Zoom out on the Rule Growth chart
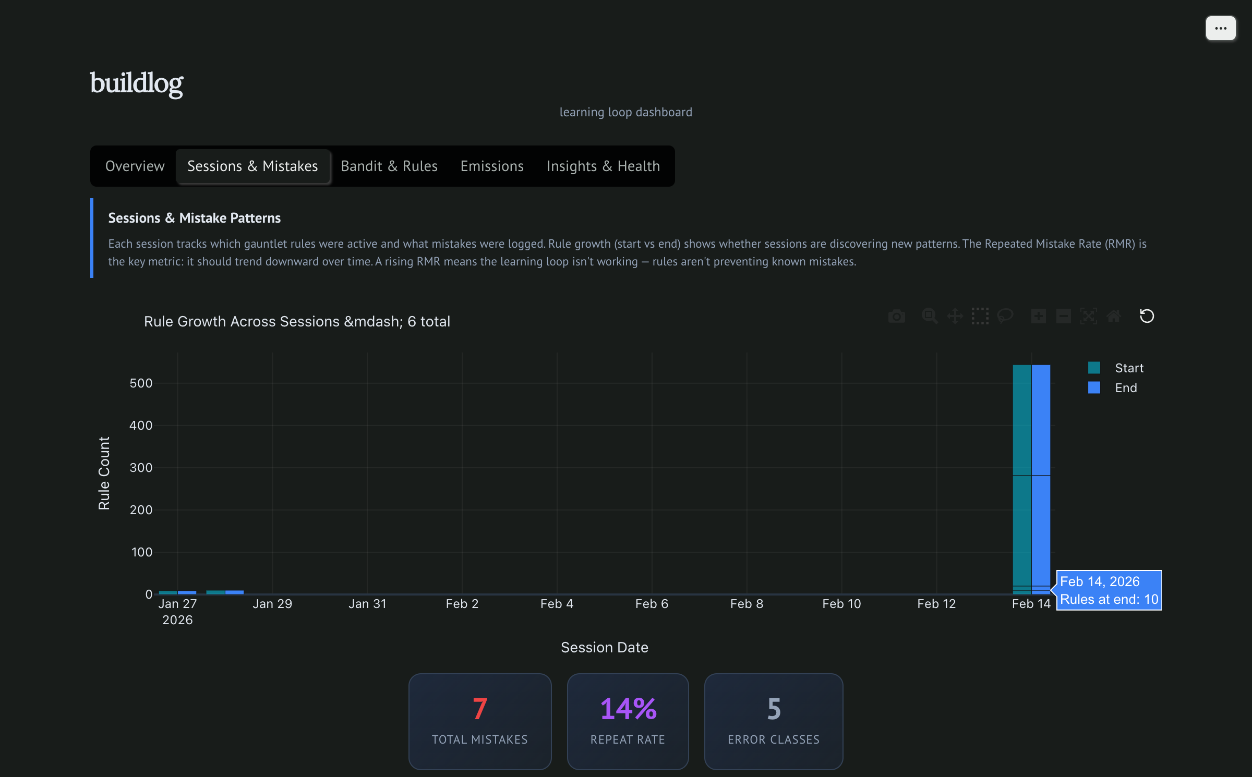This screenshot has height=777, width=1252. (x=1064, y=316)
